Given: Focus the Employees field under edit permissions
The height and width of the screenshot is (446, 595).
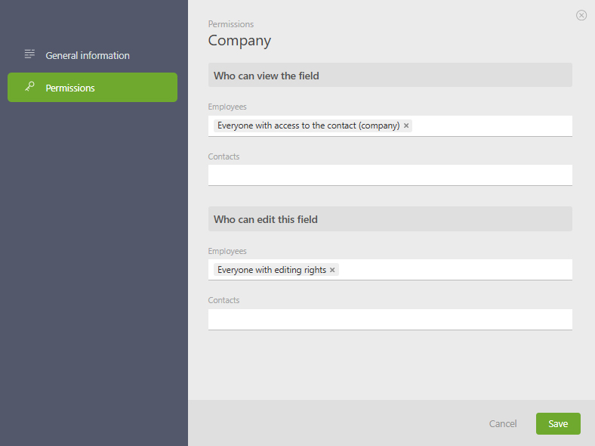Looking at the screenshot, I should 453,270.
